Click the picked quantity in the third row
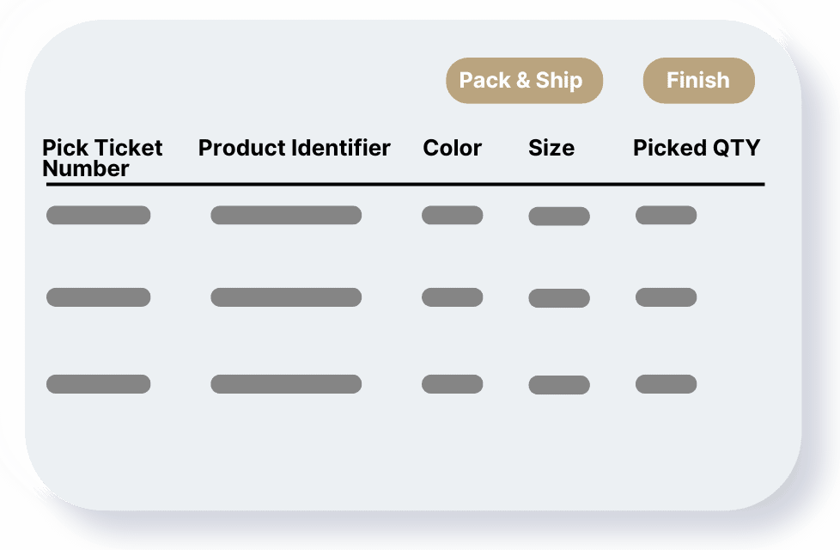 666,384
